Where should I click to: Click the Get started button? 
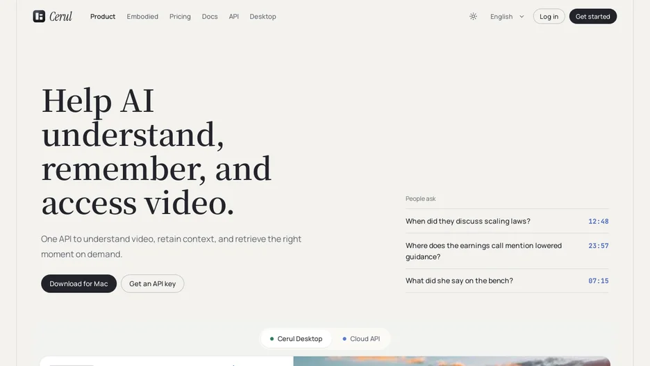coord(592,17)
